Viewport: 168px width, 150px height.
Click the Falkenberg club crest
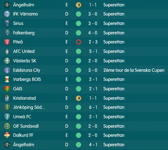tap(7, 33)
